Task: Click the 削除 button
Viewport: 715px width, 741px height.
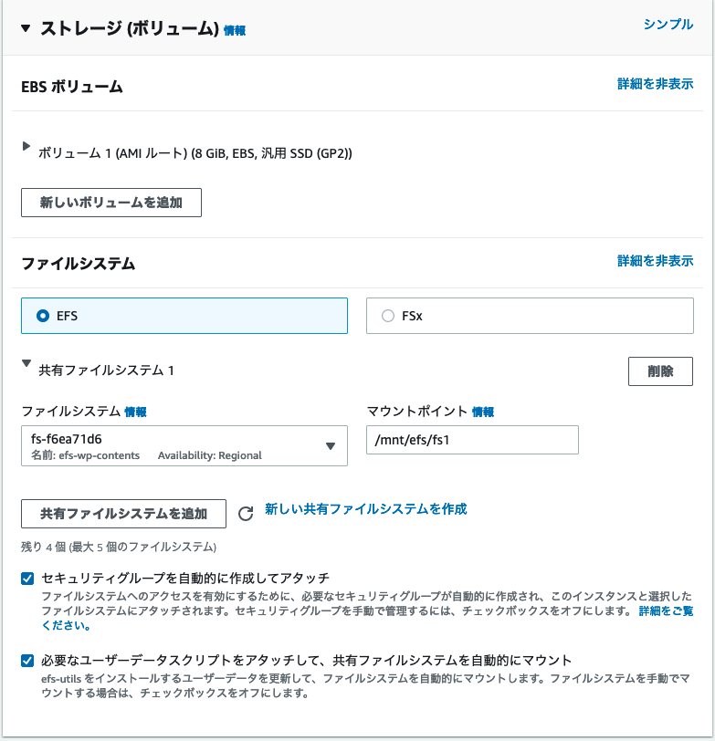Action: pos(660,371)
